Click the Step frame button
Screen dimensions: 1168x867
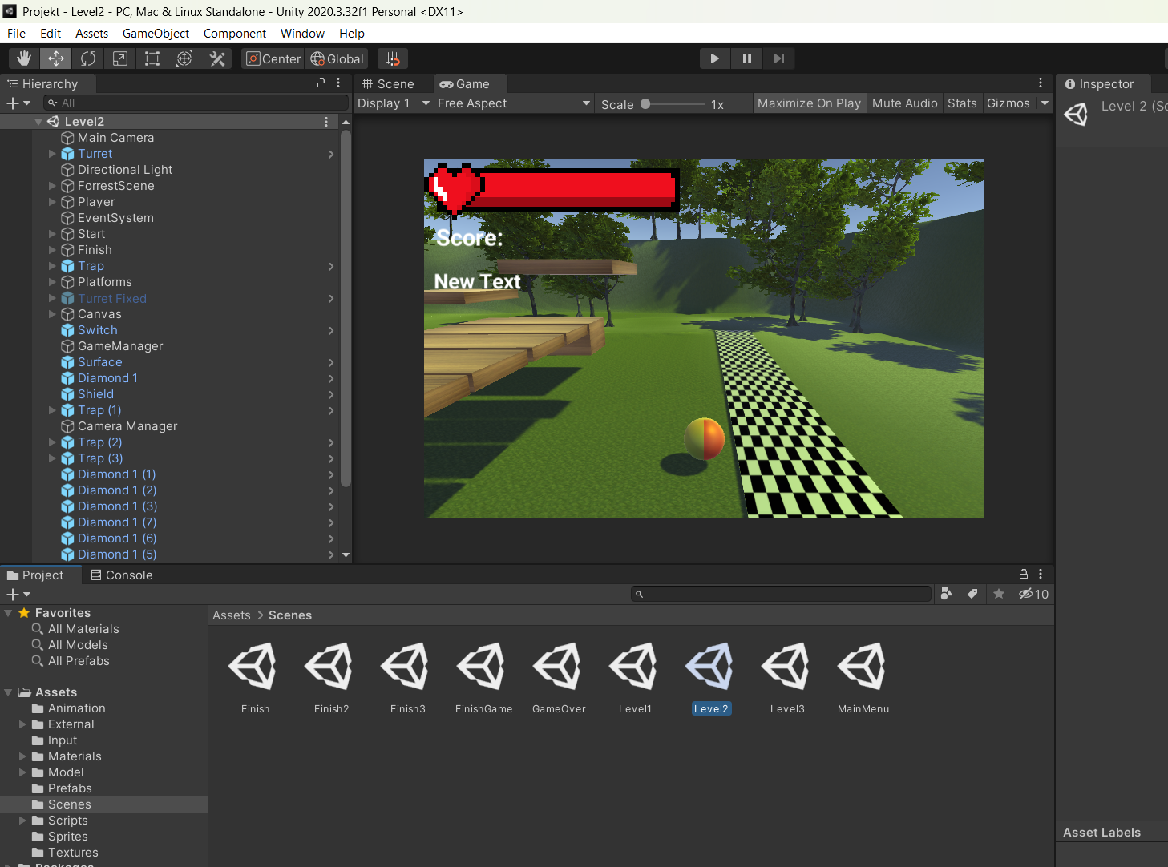tap(778, 58)
